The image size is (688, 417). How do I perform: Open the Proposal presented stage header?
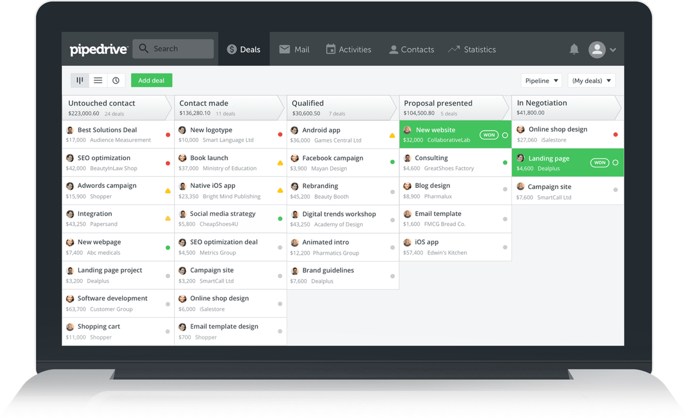pos(454,108)
